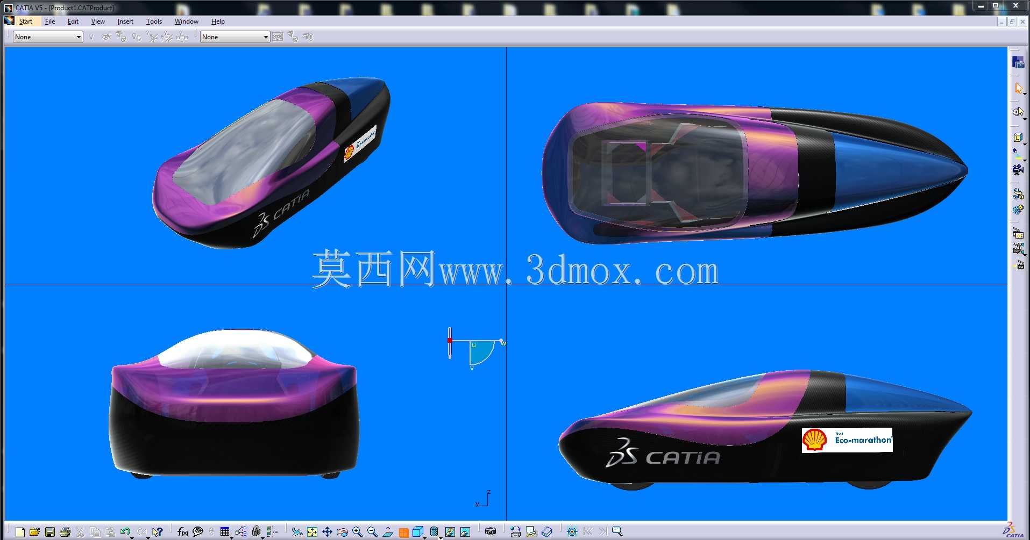Click the Undo arrow icon
Viewport: 1030px width, 540px height.
click(x=125, y=531)
